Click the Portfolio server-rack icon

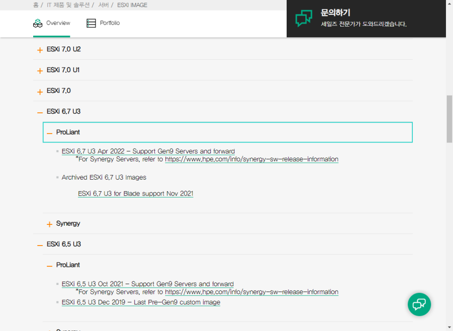[91, 23]
